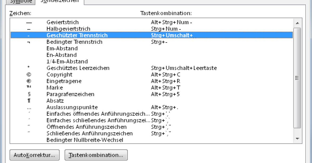
Task: Select the Geschützter Trennstrich entry
Action: (x=77, y=35)
